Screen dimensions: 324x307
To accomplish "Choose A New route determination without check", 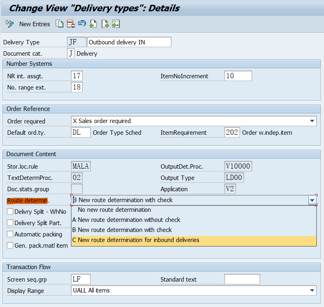I will (129, 221).
